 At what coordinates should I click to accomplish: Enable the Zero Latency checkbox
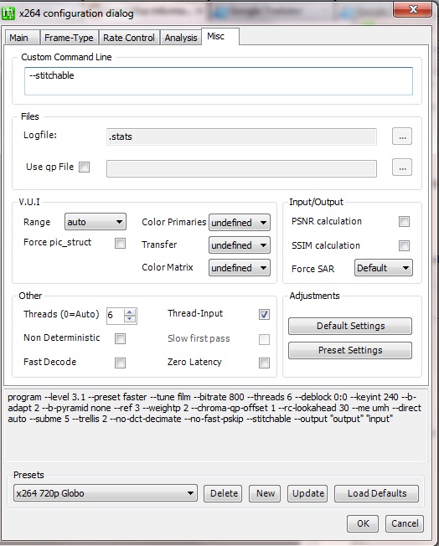click(264, 363)
